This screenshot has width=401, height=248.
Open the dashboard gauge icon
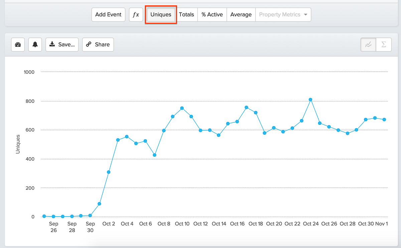pos(18,44)
